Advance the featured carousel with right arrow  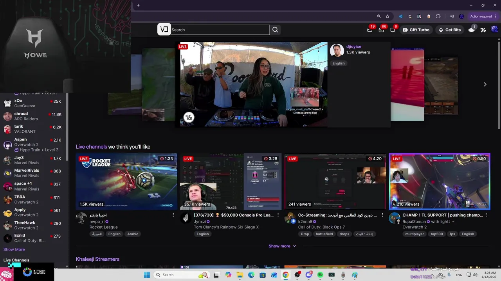(485, 84)
